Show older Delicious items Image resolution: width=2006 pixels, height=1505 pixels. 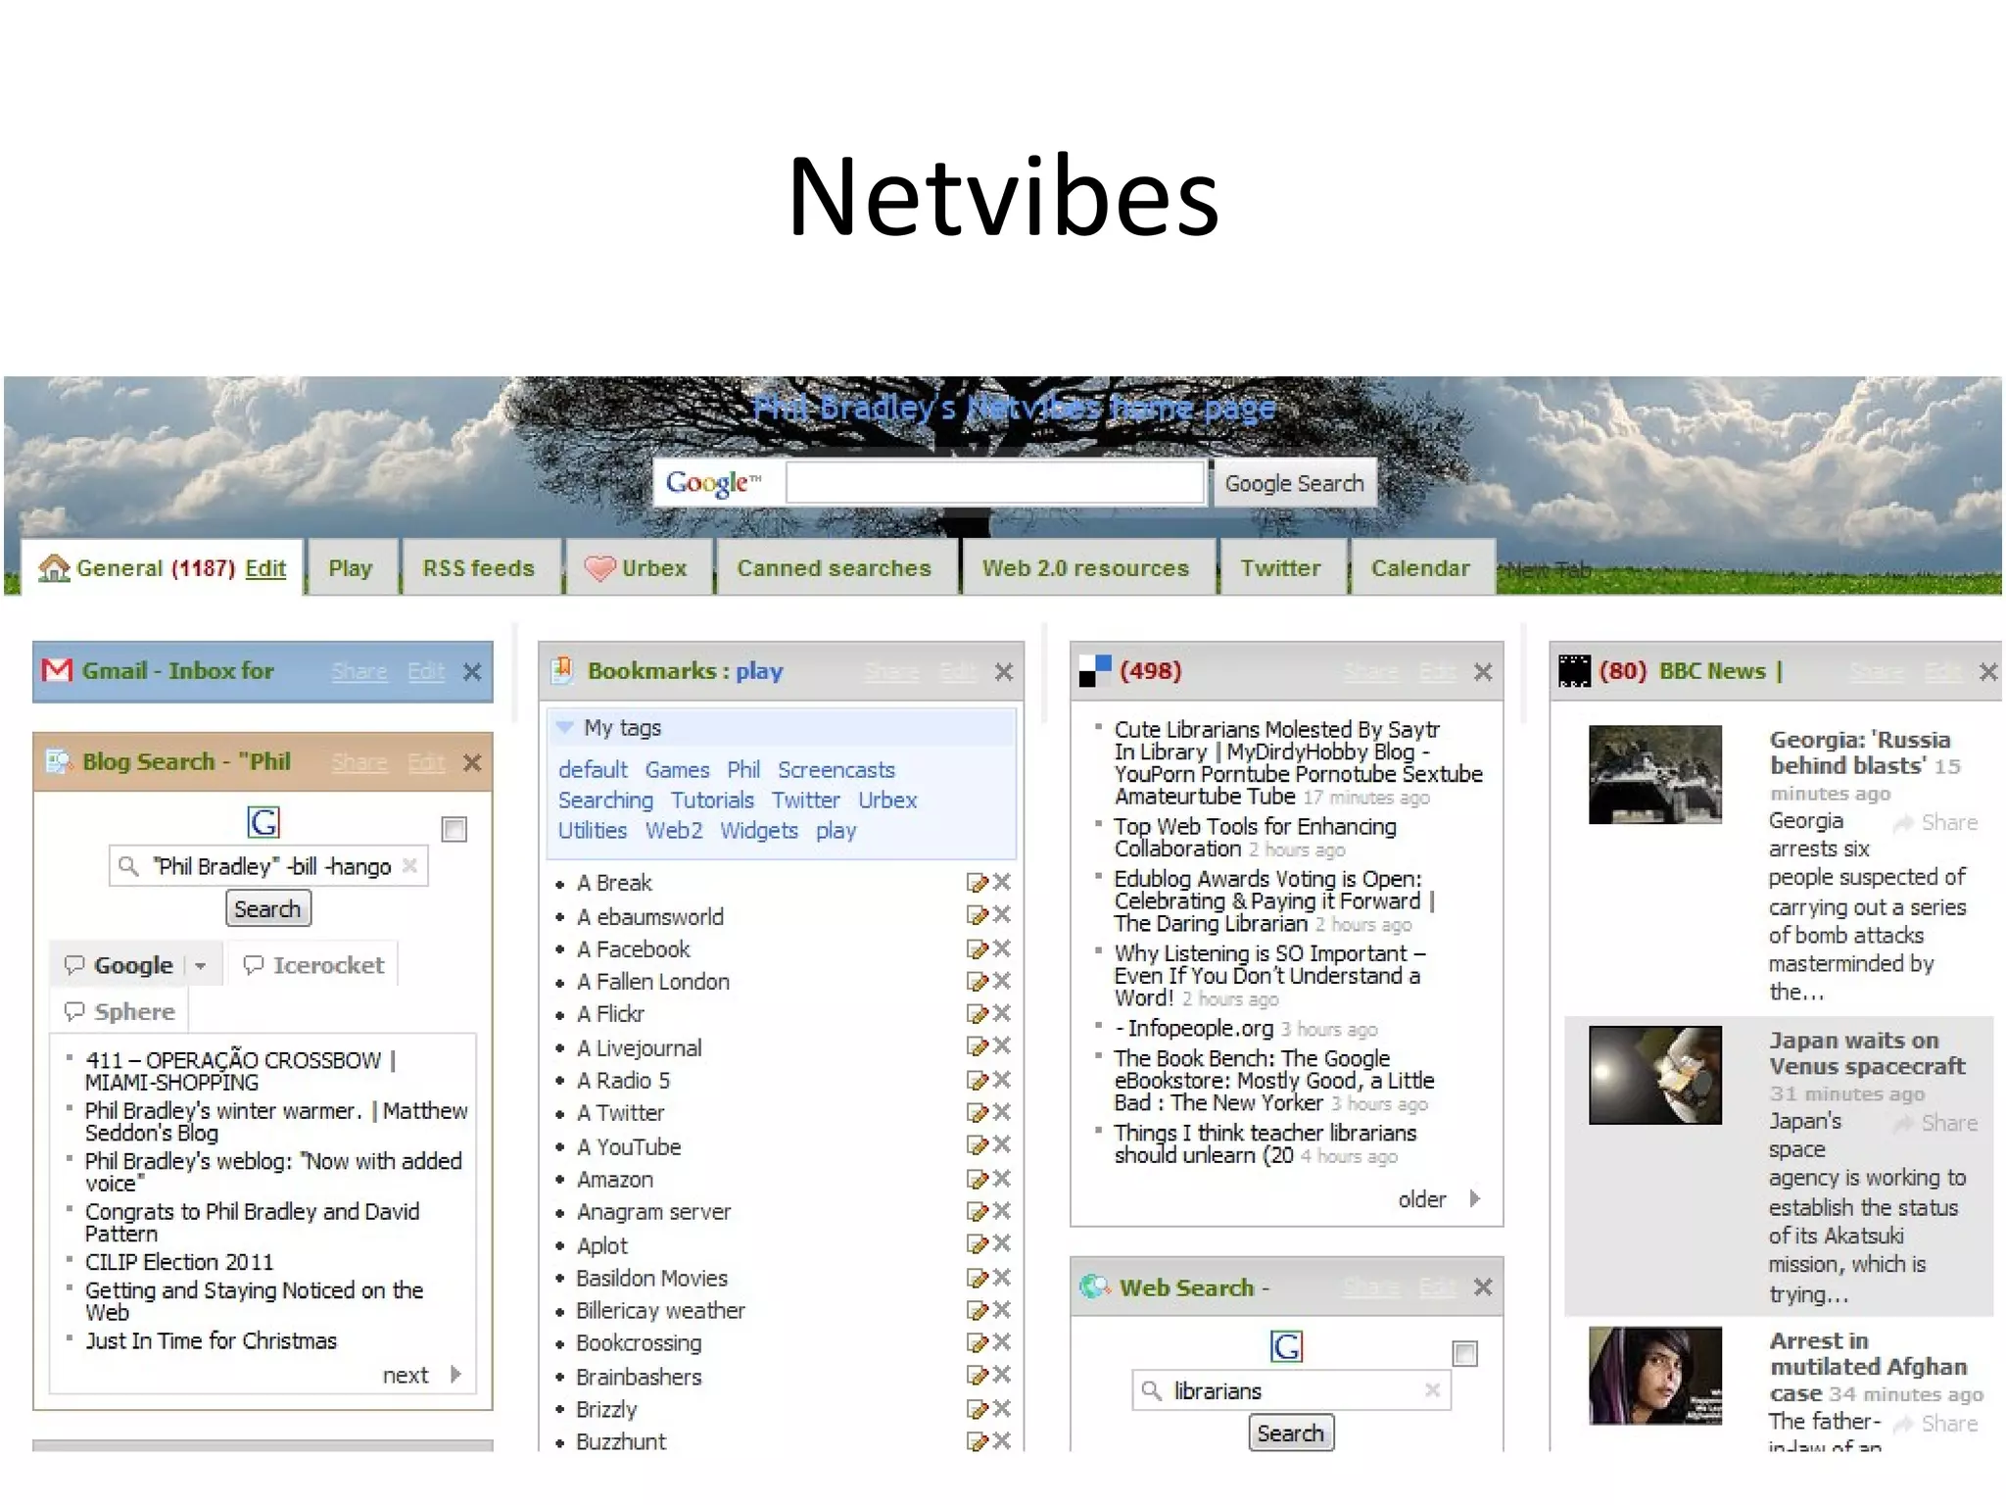click(x=1440, y=1199)
